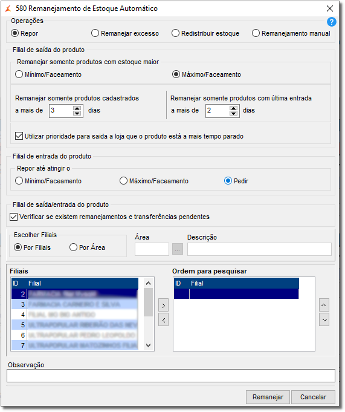This screenshot has width=345, height=412.
Task: Increase days for produtos cadastrados spinner
Action: pyautogui.click(x=77, y=108)
